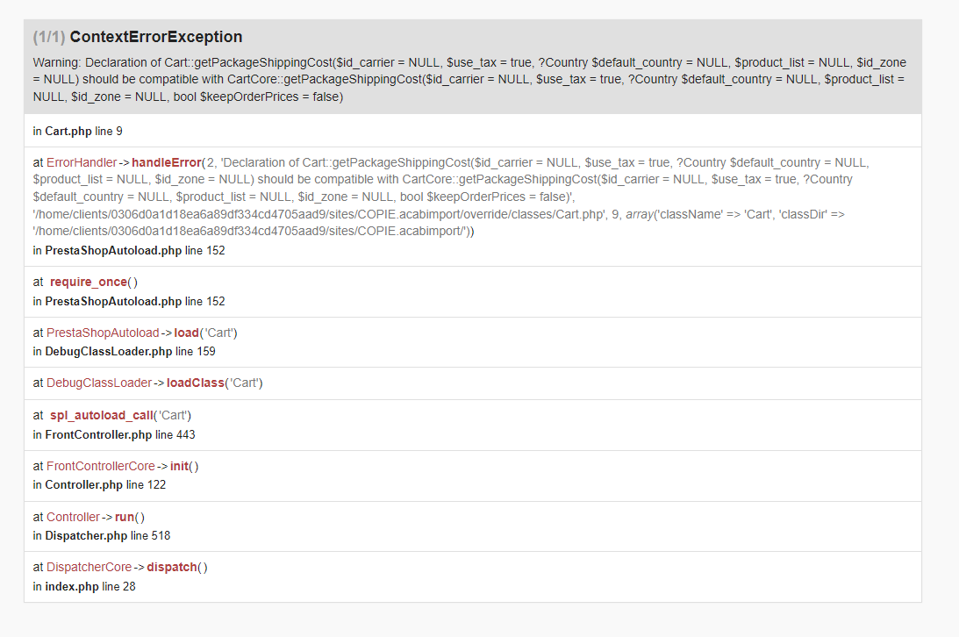Viewport: 959px width, 637px height.
Task: Click the ContextErrorException heading
Action: point(156,37)
